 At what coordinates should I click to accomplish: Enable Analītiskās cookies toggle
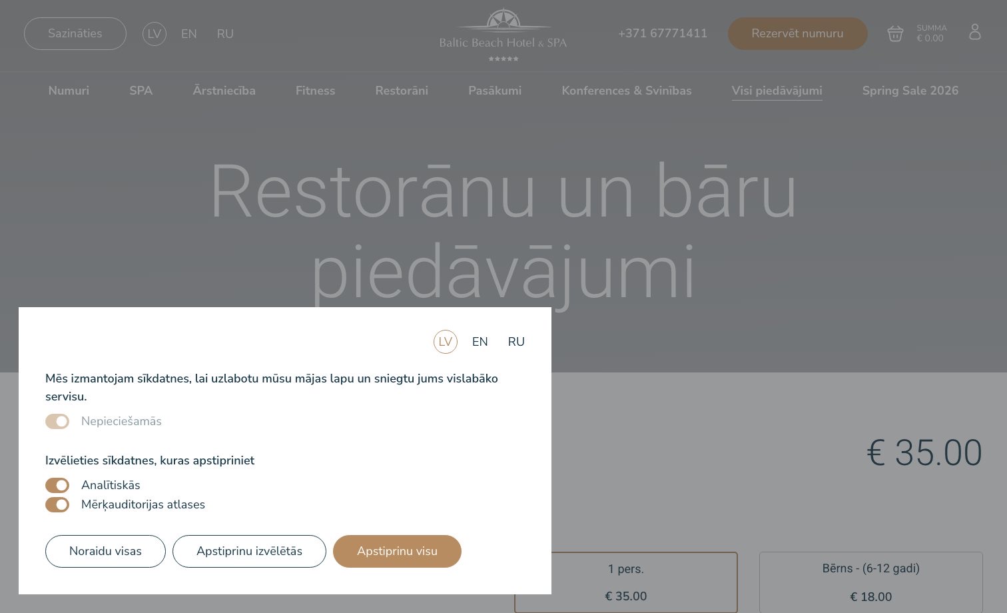click(x=57, y=485)
